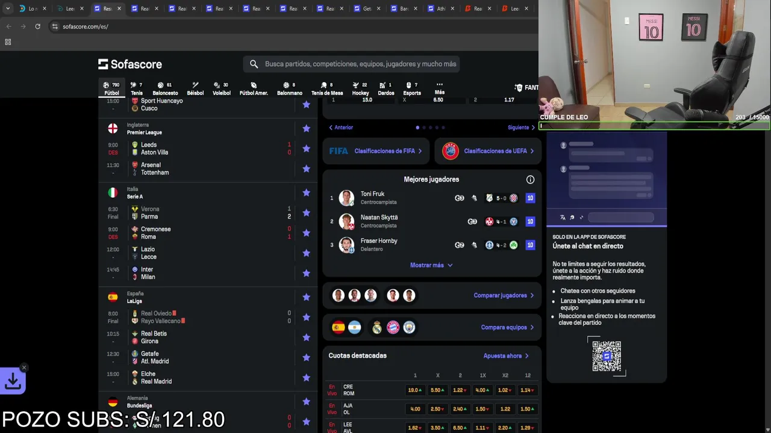Close the download overlay with X
Screen dimensions: 771x433
(24, 367)
